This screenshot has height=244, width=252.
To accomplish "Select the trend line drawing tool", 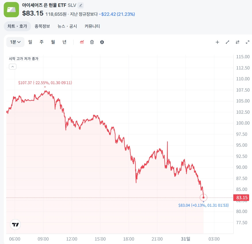I will (x=227, y=42).
